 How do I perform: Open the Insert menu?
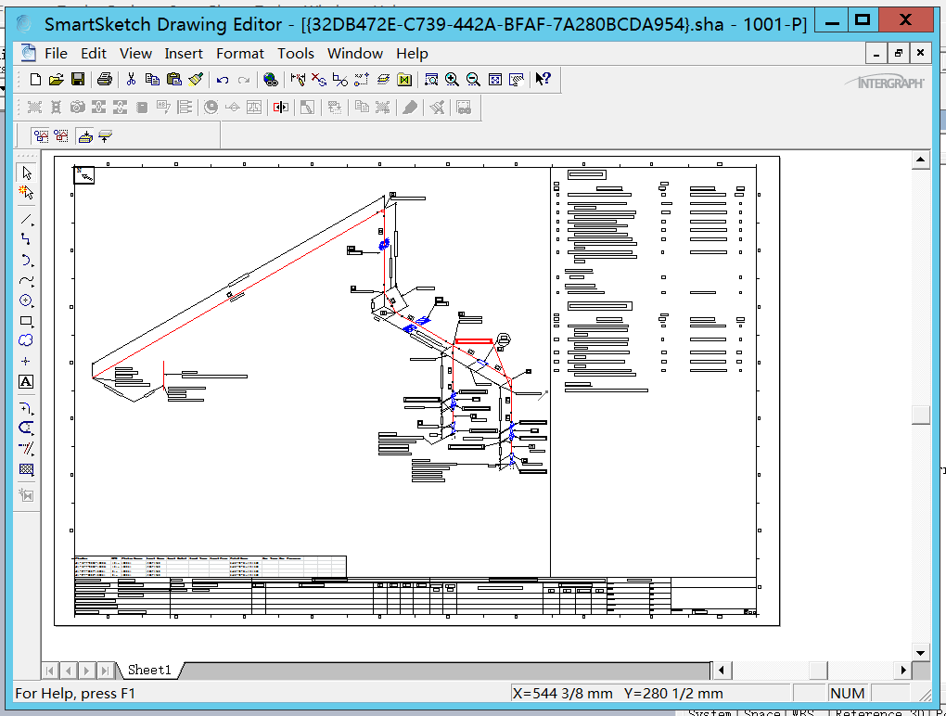point(184,54)
